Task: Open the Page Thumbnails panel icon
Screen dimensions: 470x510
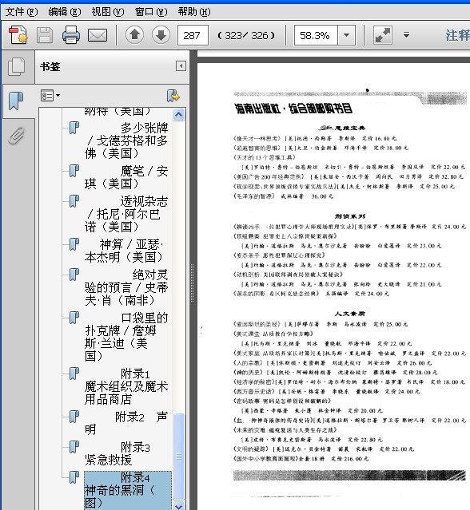Action: pyautogui.click(x=16, y=67)
